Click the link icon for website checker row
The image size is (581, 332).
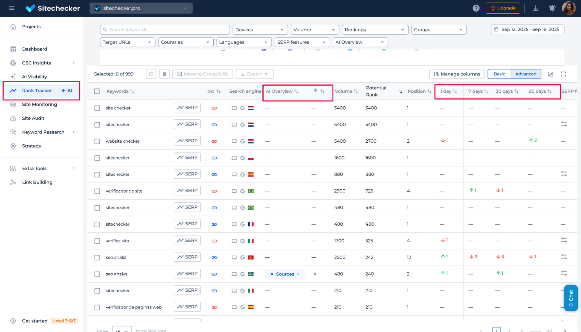(x=214, y=141)
